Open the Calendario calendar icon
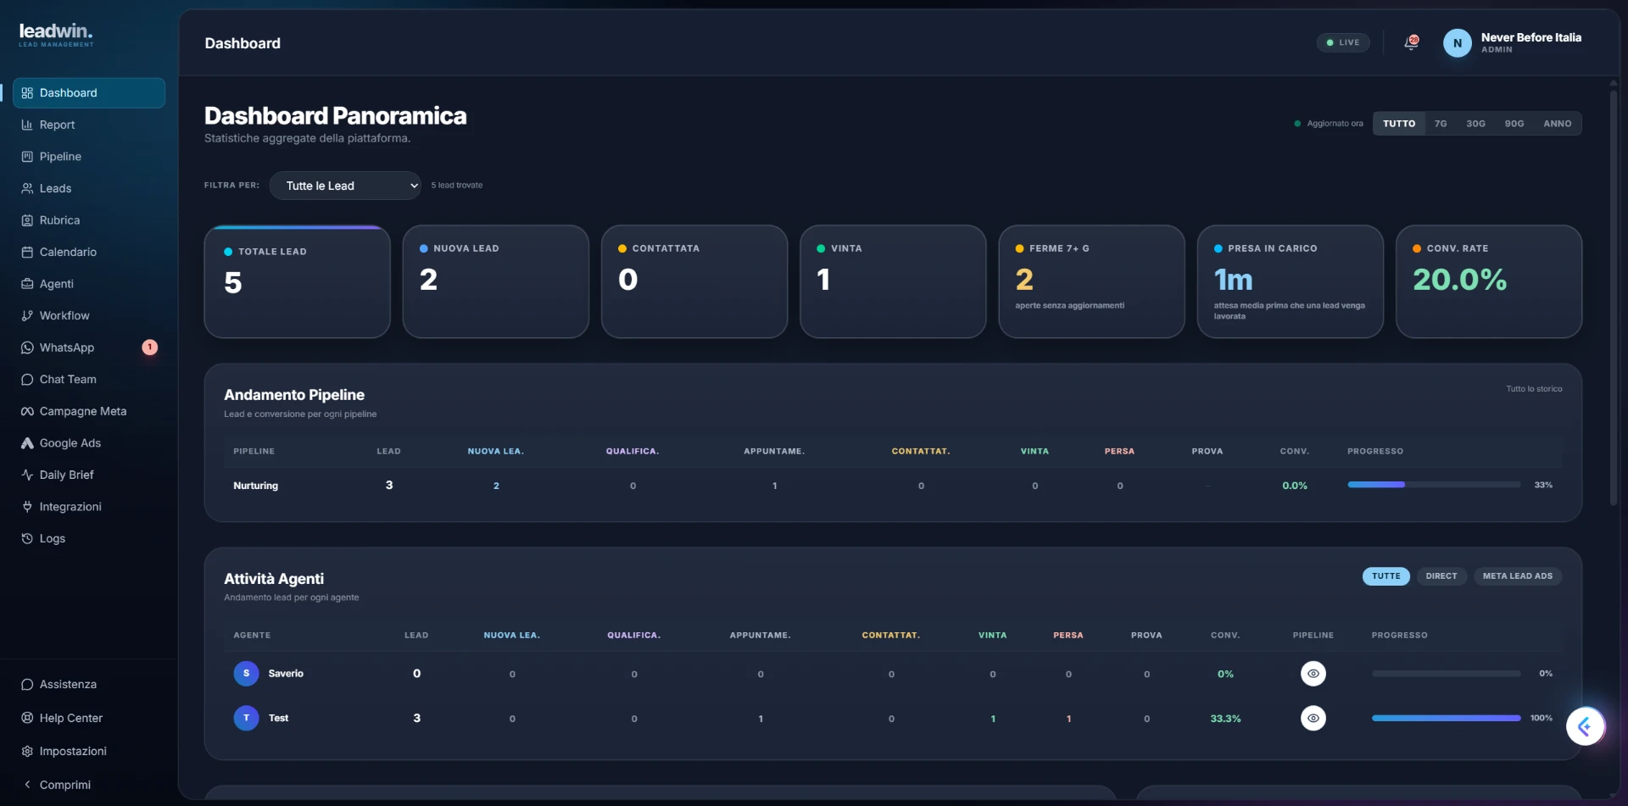The height and width of the screenshot is (806, 1628). point(27,252)
